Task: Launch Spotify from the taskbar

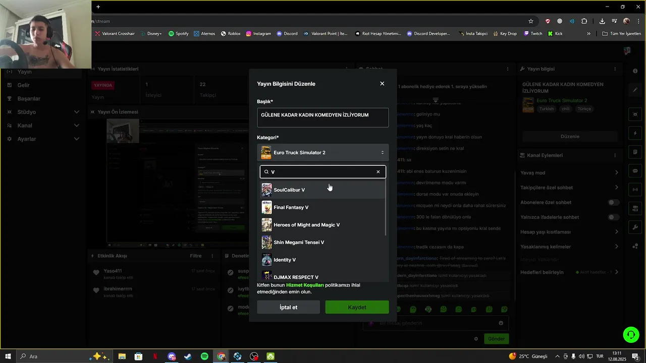Action: pyautogui.click(x=204, y=356)
